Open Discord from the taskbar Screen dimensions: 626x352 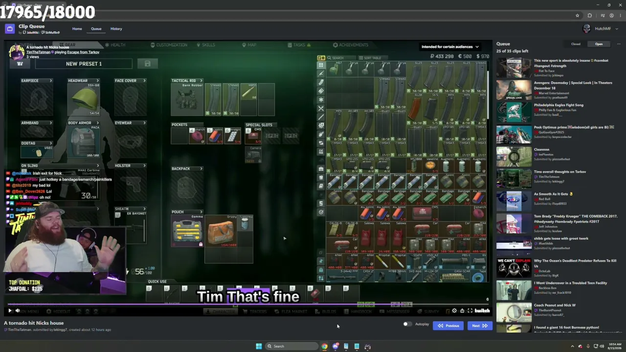click(x=335, y=346)
